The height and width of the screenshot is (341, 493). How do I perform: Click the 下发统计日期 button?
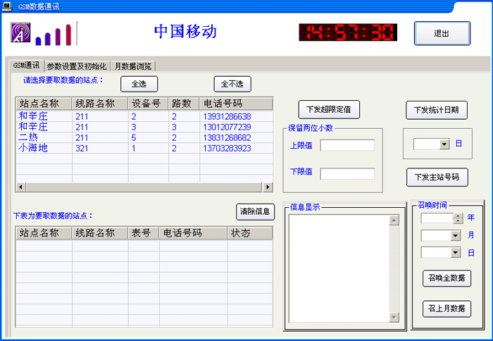(x=437, y=110)
